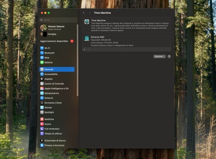Click the 'Prossimo backup' line
216x159 pixels.
click(x=112, y=45)
